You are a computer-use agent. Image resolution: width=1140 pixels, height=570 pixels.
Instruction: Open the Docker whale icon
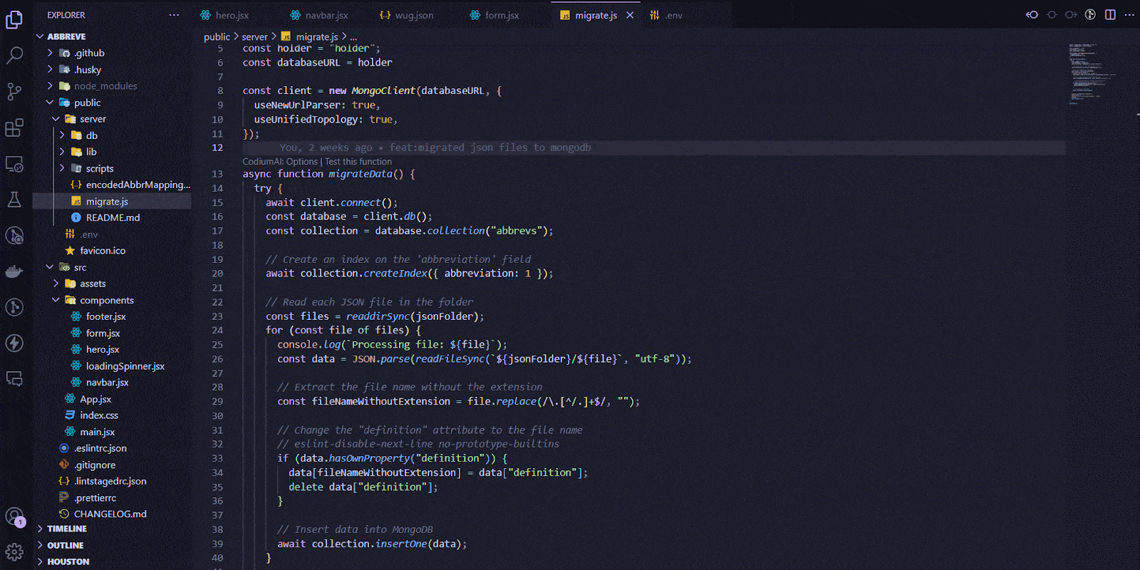pyautogui.click(x=14, y=271)
